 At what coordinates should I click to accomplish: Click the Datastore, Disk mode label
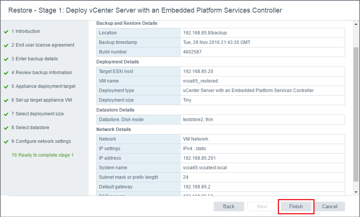pyautogui.click(x=121, y=120)
